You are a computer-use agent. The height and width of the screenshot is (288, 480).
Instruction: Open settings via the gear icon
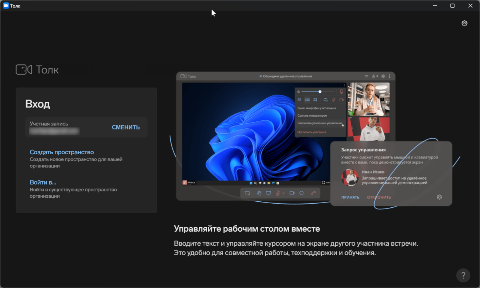point(464,23)
